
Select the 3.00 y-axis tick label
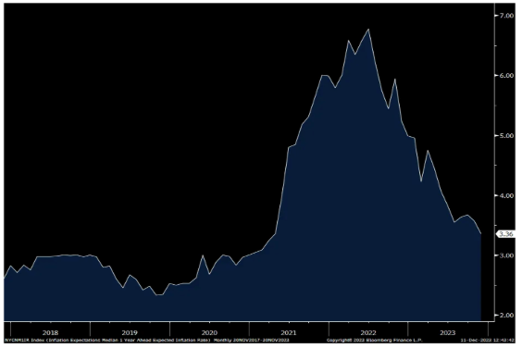pos(506,255)
